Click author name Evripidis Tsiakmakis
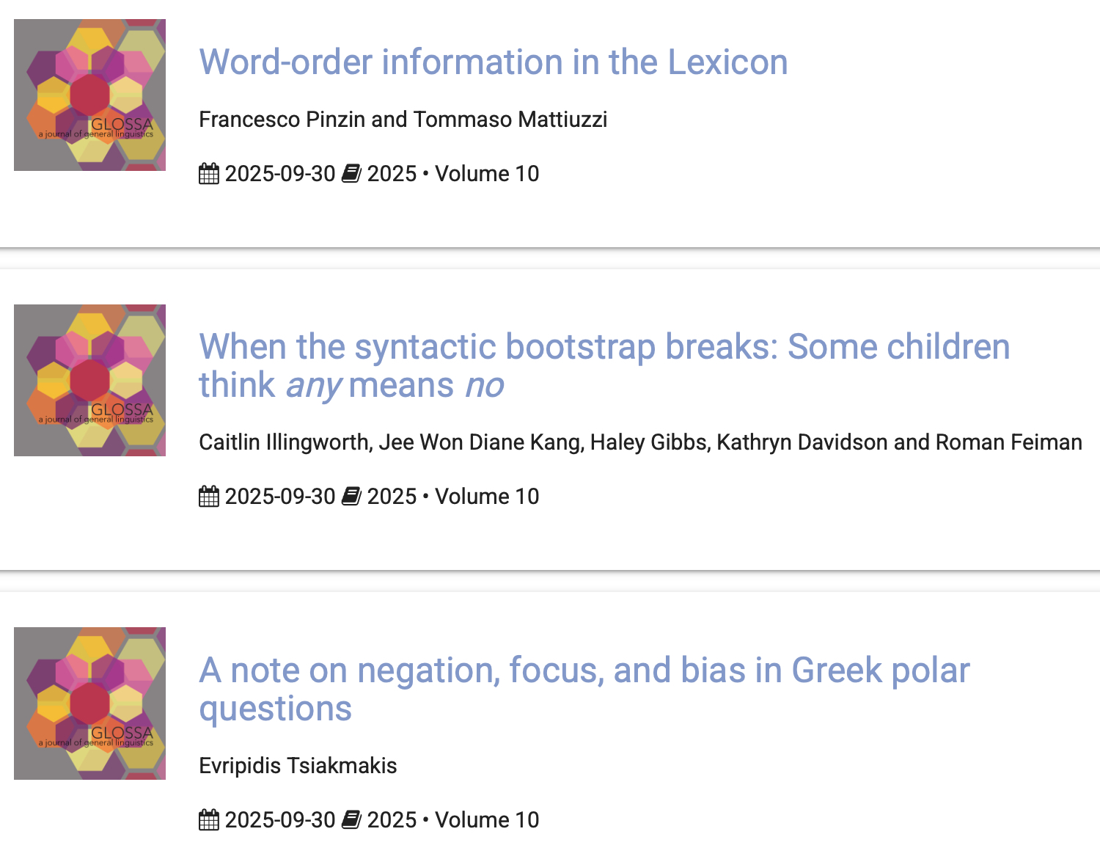 (x=298, y=766)
